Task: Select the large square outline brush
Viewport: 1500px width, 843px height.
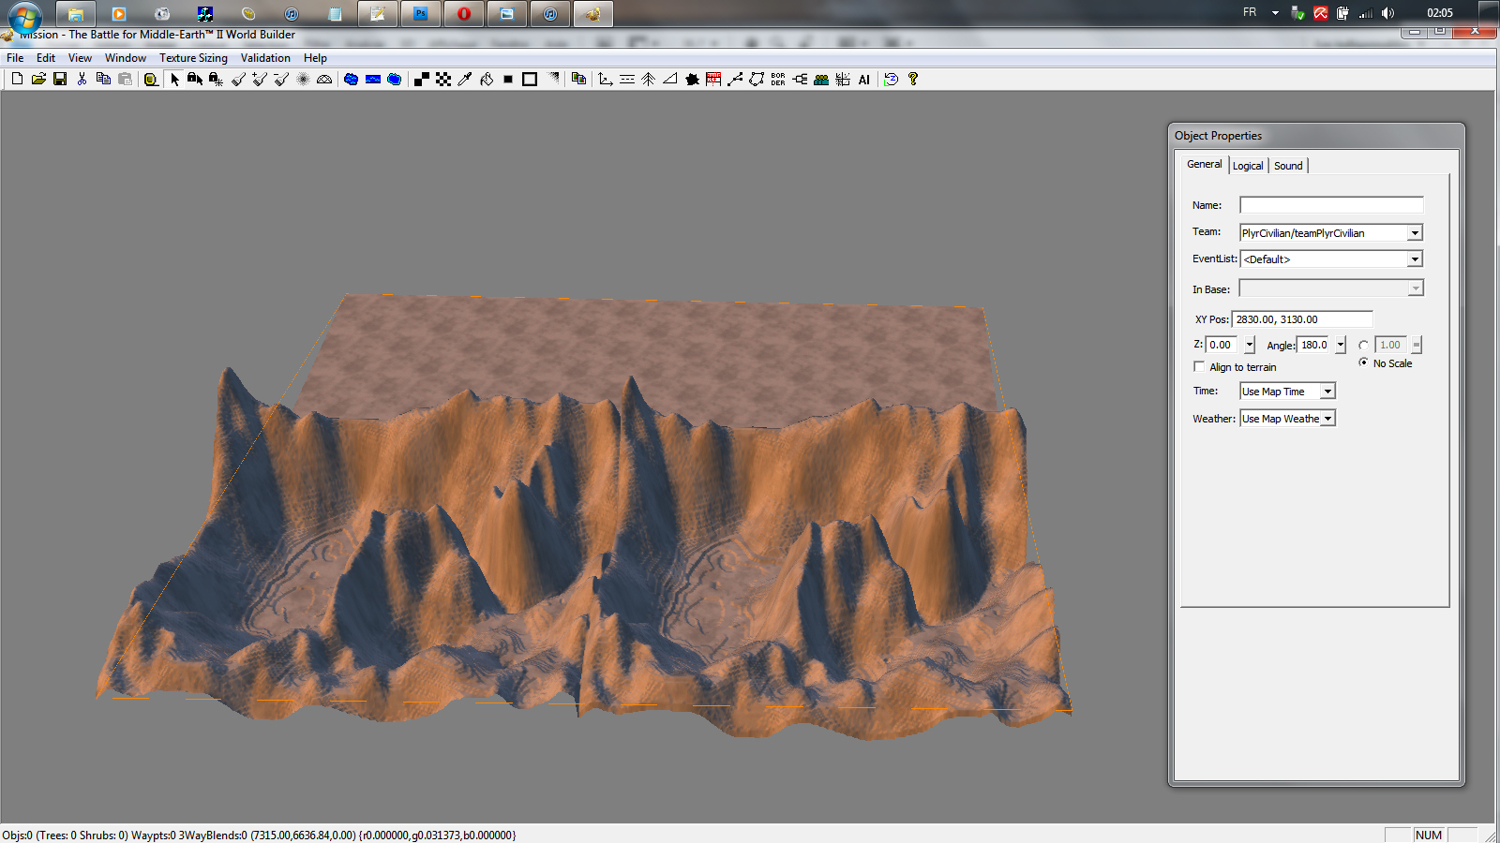Action: click(x=530, y=80)
